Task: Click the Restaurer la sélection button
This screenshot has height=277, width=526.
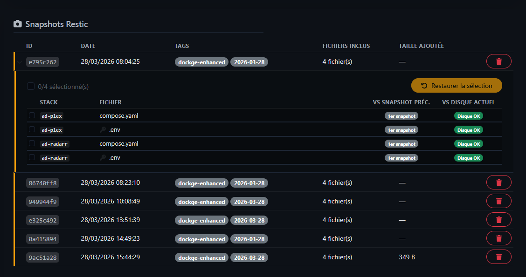Action: click(x=457, y=86)
